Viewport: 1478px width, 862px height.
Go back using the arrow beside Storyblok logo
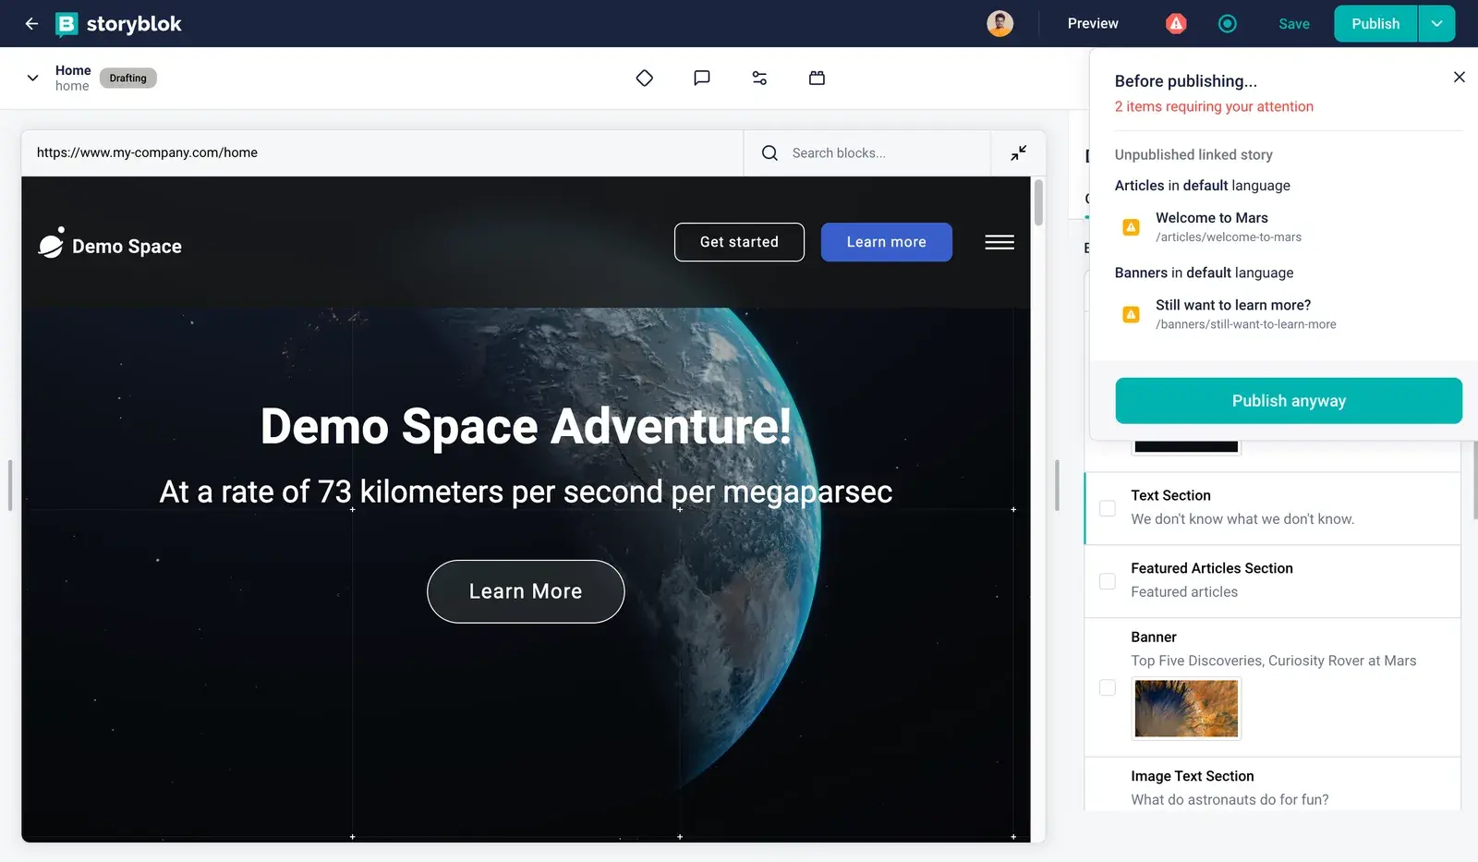pyautogui.click(x=31, y=24)
